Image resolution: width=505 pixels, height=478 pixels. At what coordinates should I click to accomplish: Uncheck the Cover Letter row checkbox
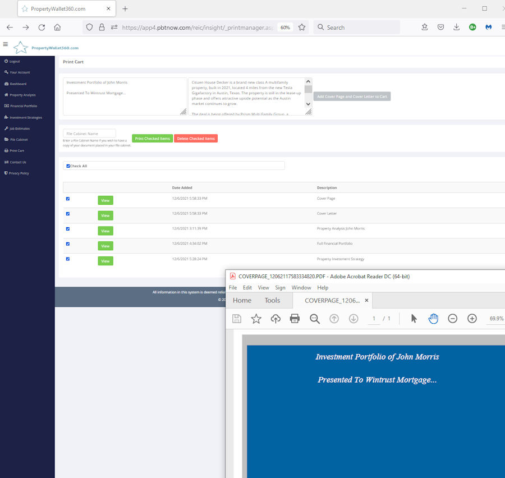[x=68, y=214]
